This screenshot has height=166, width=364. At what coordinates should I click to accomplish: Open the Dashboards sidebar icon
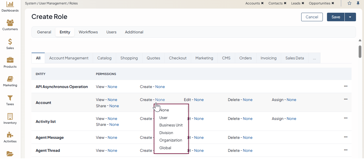tap(10, 4)
